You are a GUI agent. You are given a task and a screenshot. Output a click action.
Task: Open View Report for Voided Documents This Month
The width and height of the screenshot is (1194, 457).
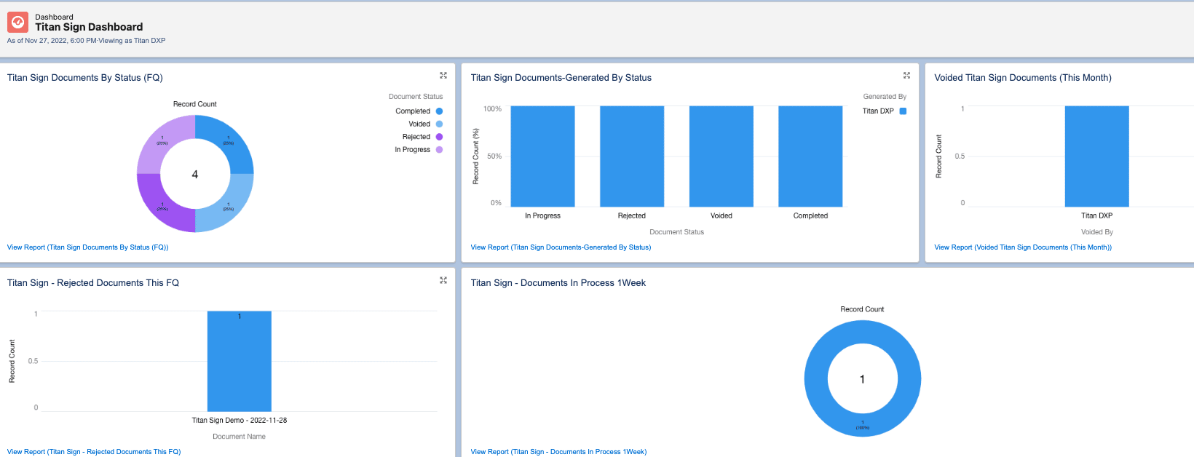point(1022,247)
